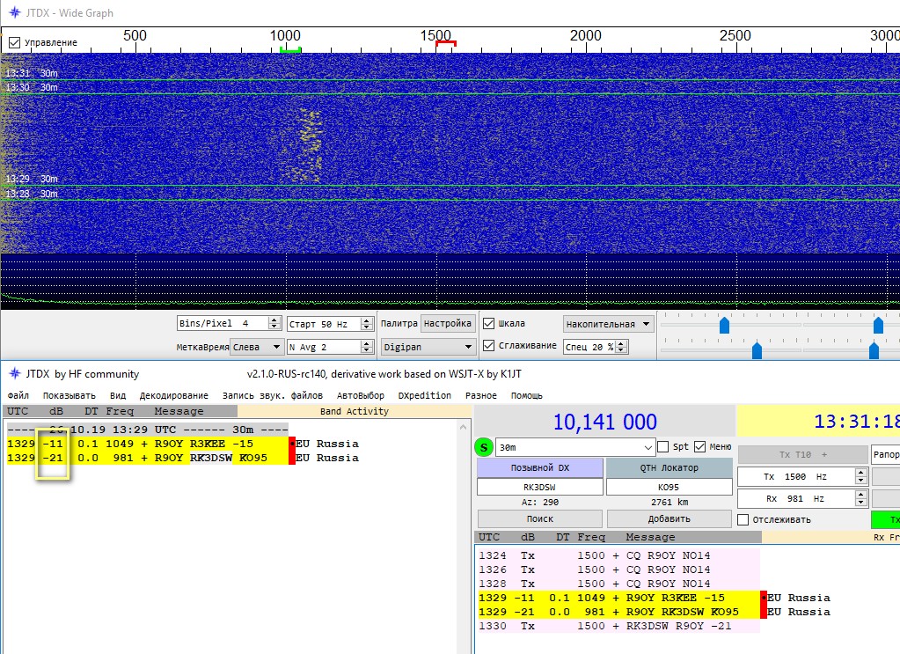Click the green Rx marker on frequency scale
The image size is (900, 654).
pyautogui.click(x=290, y=50)
